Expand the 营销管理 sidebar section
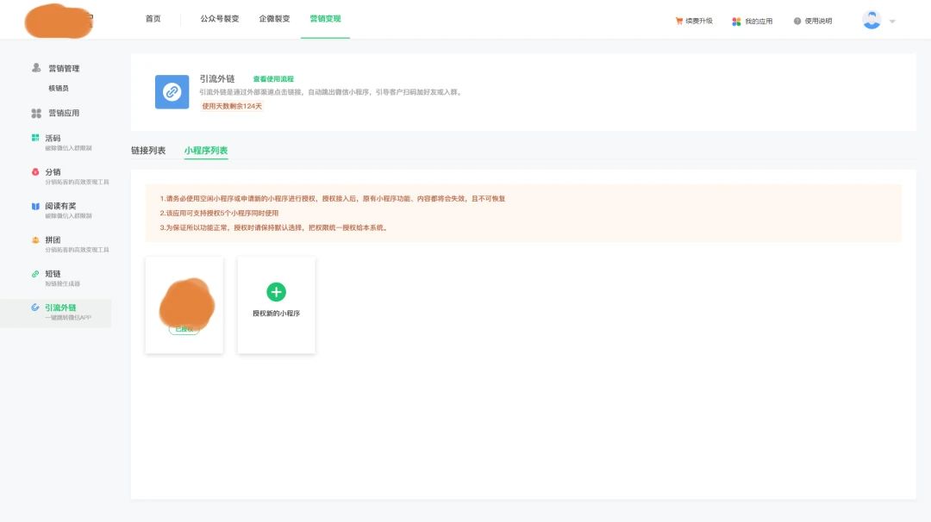Viewport: 931px width, 522px height. coord(63,68)
